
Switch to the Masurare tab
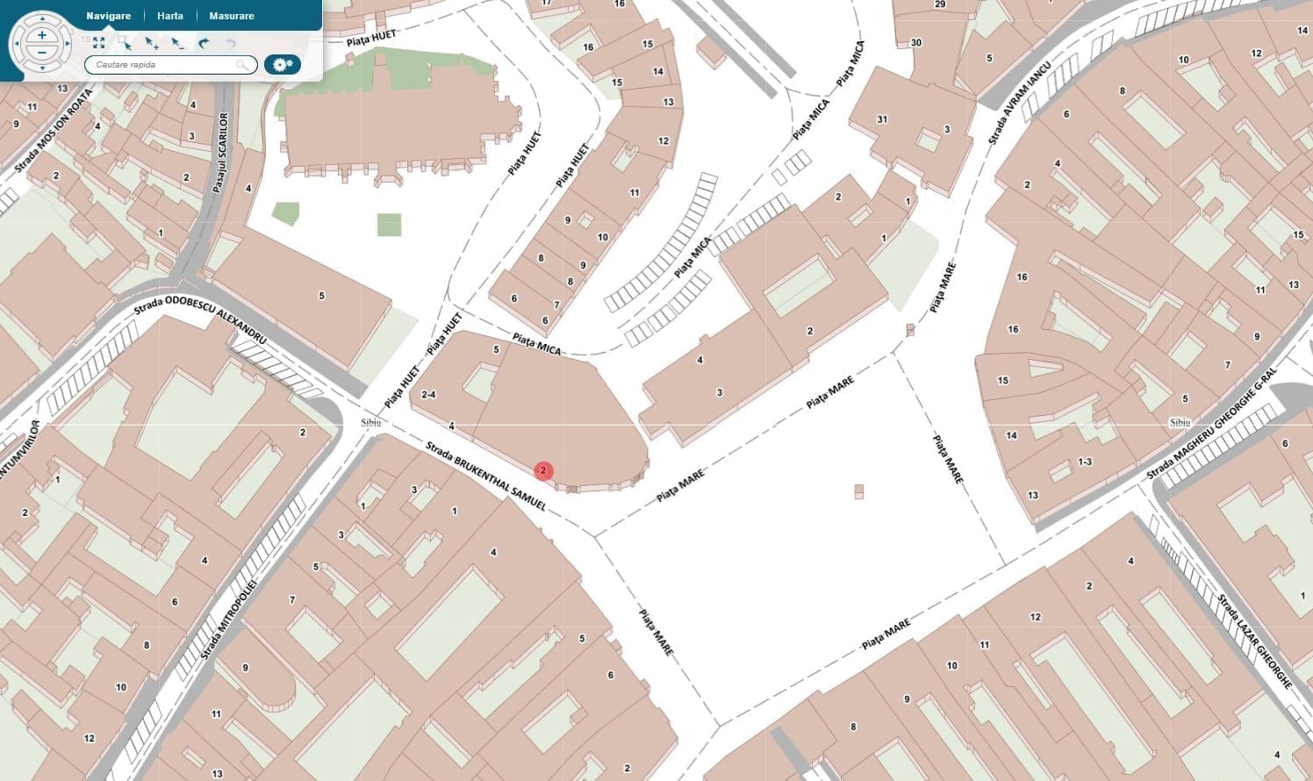point(232,16)
